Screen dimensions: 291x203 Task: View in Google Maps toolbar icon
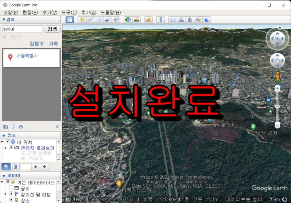[x=198, y=20]
